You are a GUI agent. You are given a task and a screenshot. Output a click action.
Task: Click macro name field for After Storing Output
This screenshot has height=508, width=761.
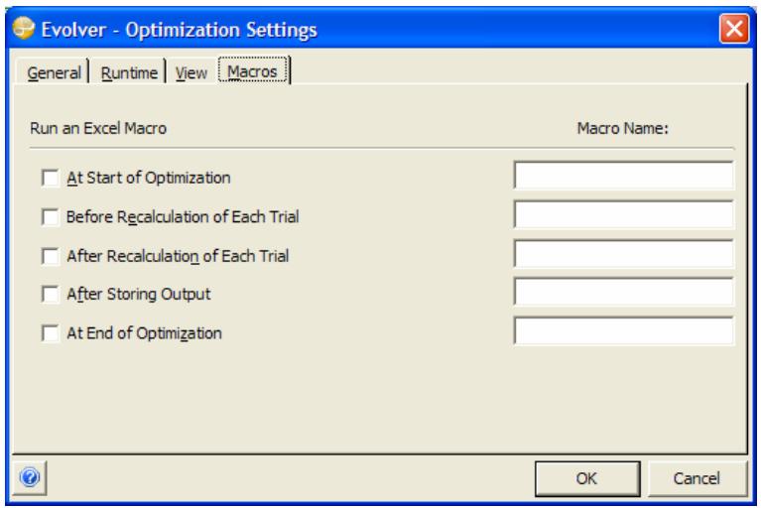pyautogui.click(x=624, y=292)
